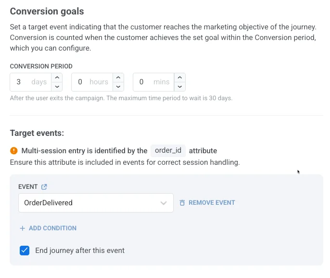Click the mins input field

153,82
